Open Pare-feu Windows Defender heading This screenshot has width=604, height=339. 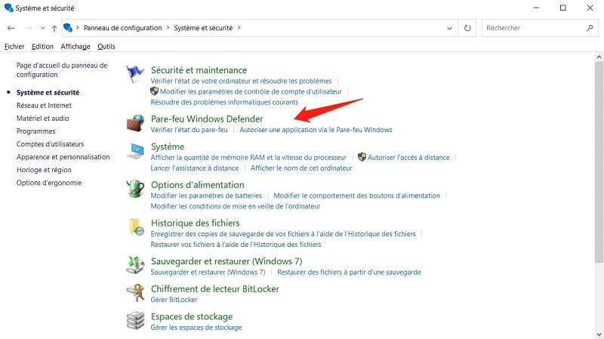[207, 119]
